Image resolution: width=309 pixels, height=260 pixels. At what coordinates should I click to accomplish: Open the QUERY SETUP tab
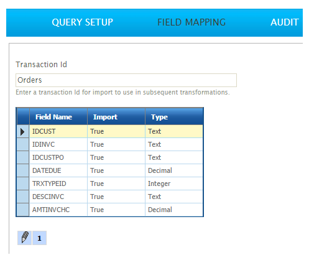pos(82,22)
